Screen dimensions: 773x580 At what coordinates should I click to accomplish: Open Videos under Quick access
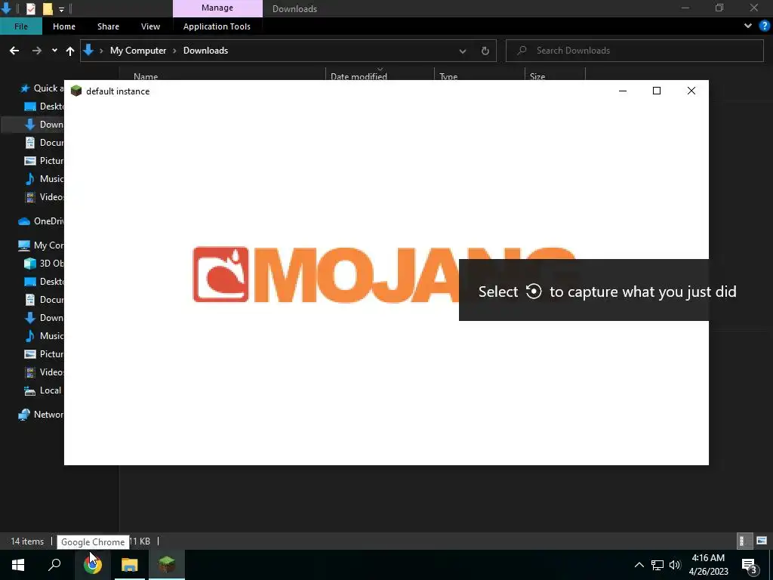pyautogui.click(x=45, y=197)
